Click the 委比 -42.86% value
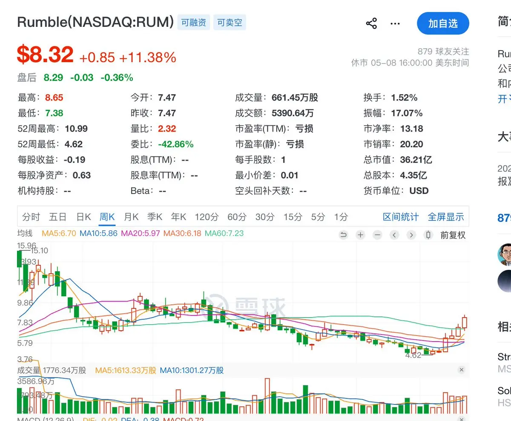The width and height of the screenshot is (511, 421). 176,144
